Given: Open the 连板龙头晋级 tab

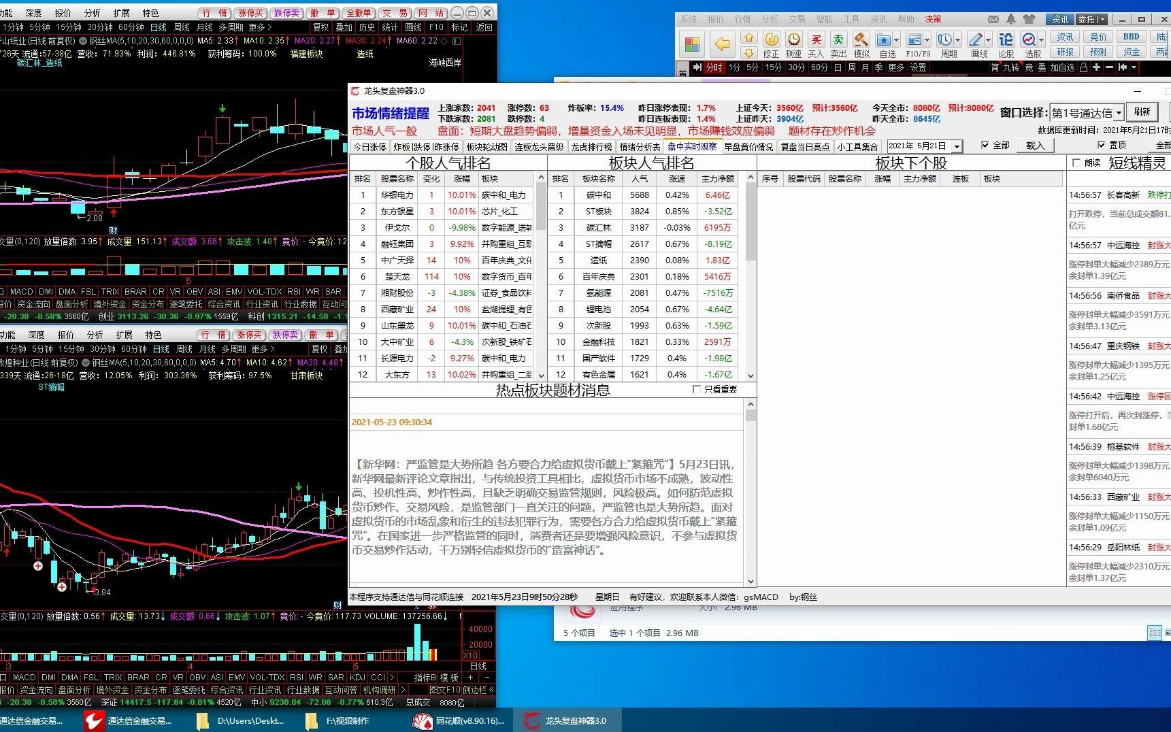Looking at the screenshot, I should click(x=539, y=146).
